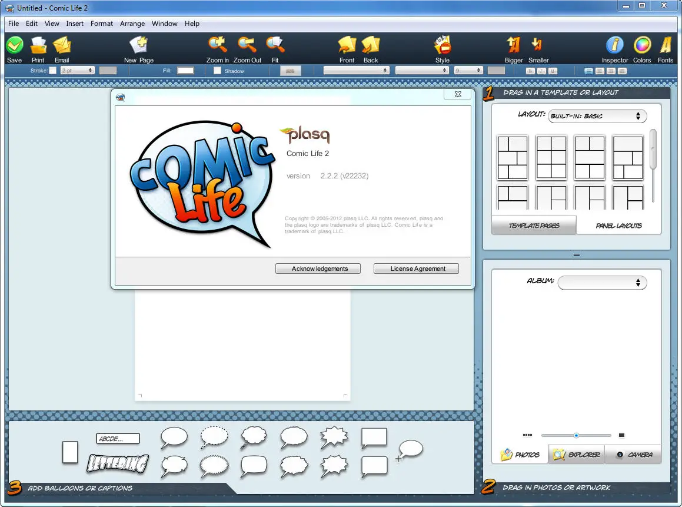Open the Window menu
The image size is (682, 507).
pyautogui.click(x=164, y=24)
